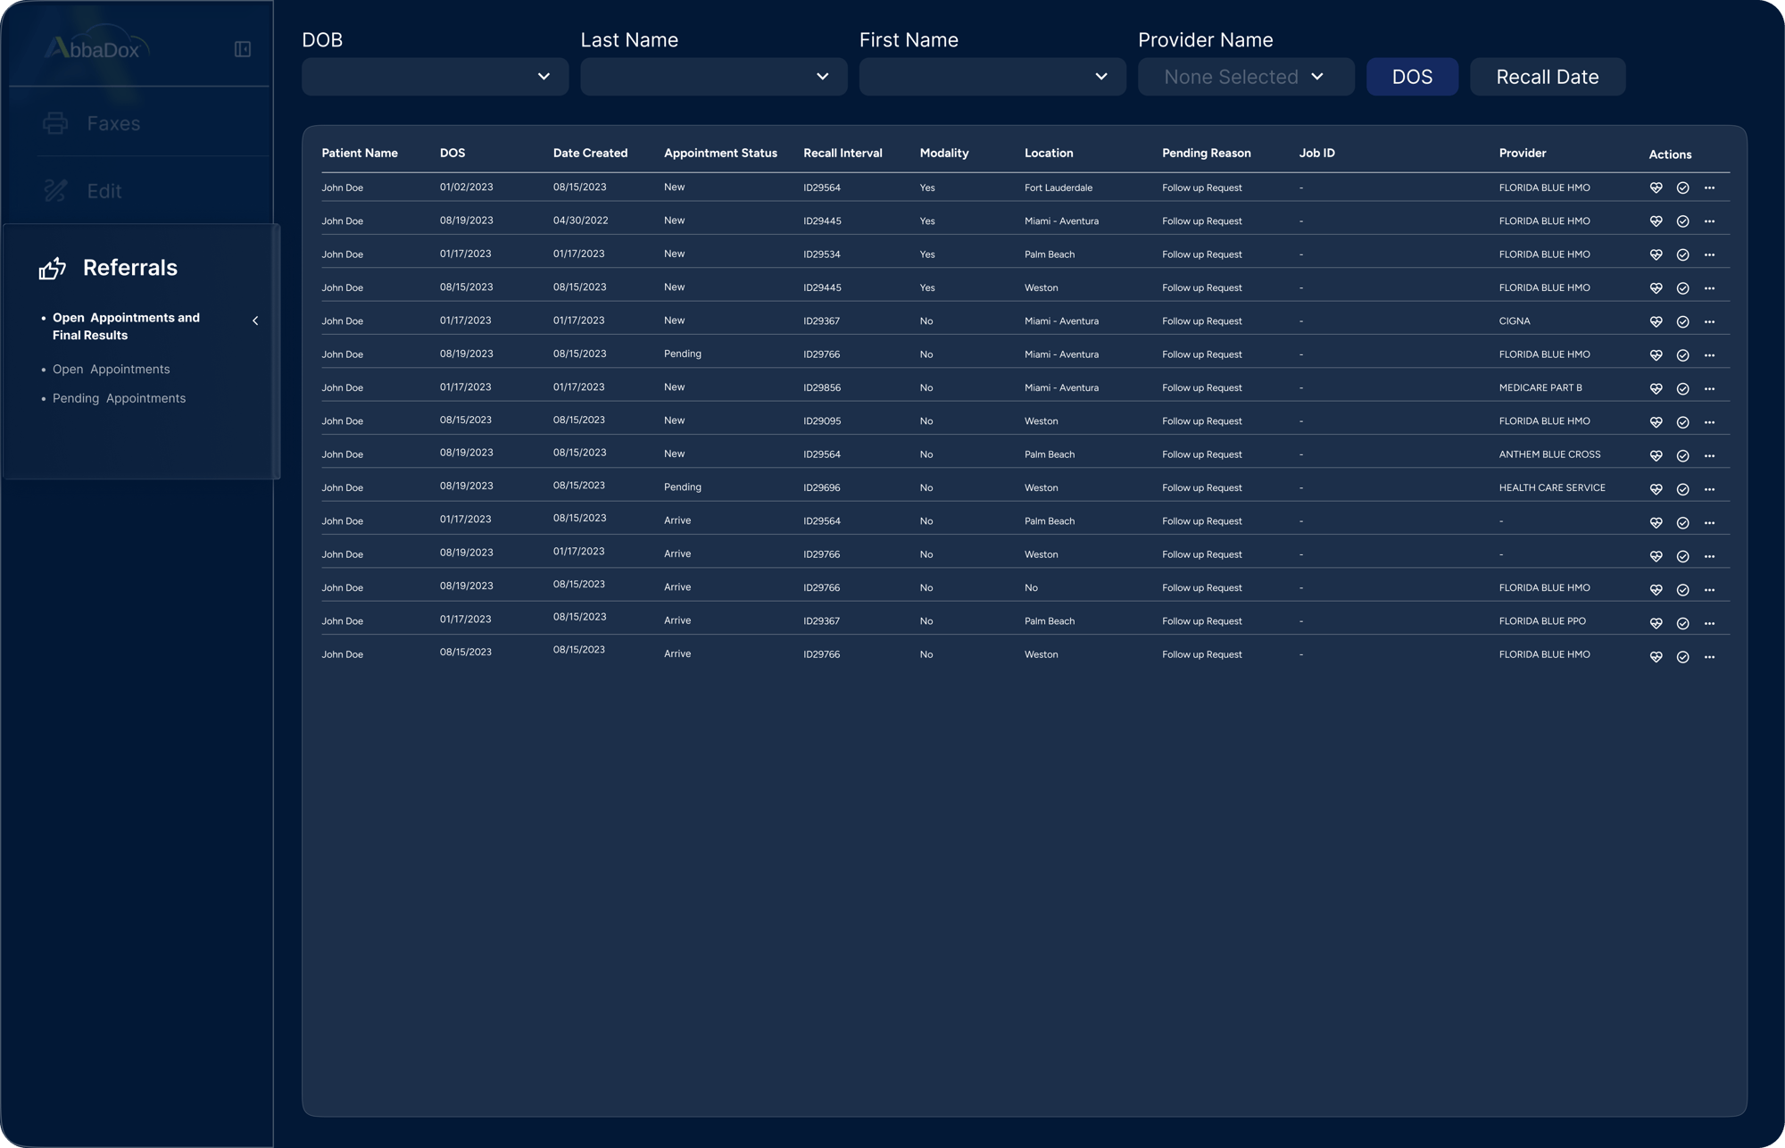Toggle sidebar panel icon beside AbbaDox logo
1785x1148 pixels.
pos(243,49)
